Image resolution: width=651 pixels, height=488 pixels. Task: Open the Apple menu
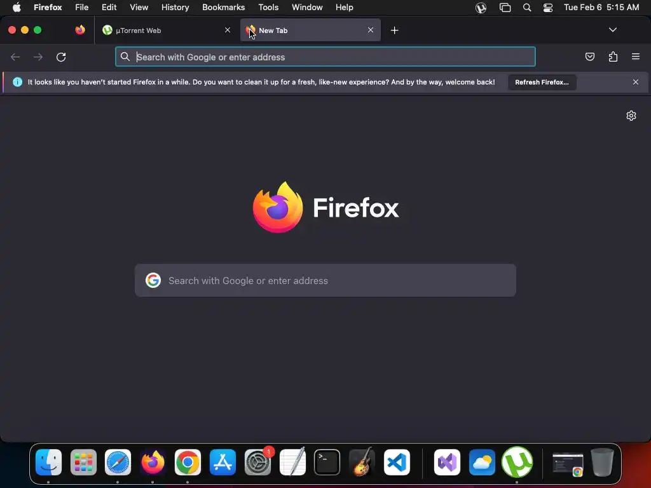click(x=17, y=8)
